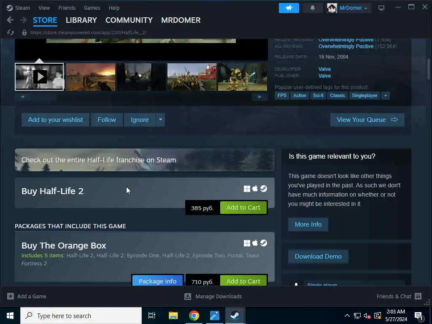Click Apple platform icon on The Orange Box

pos(255,243)
